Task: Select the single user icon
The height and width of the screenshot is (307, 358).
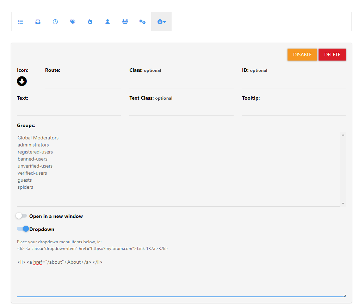Action: [x=107, y=22]
